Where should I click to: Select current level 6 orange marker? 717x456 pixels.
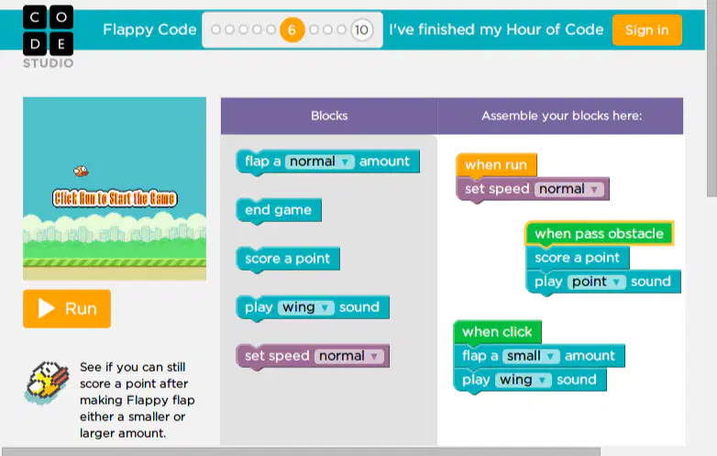pyautogui.click(x=292, y=29)
